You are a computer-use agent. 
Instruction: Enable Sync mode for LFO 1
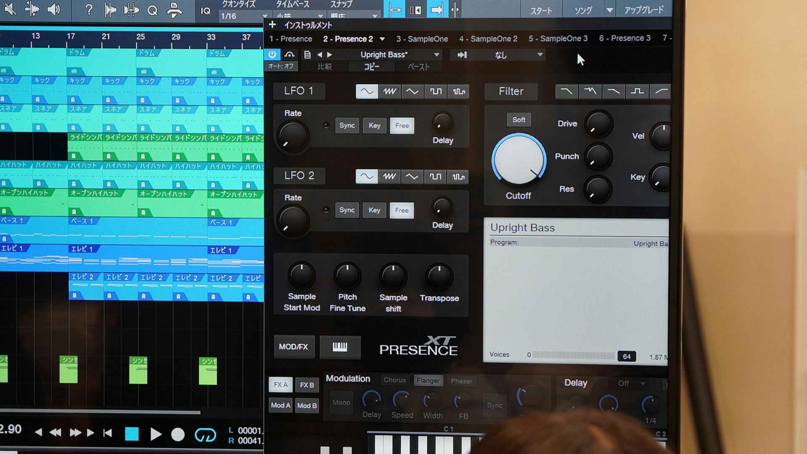pos(347,125)
